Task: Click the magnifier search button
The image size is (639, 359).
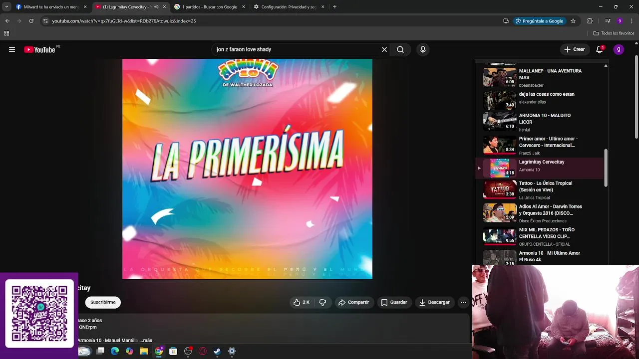Action: 400,49
